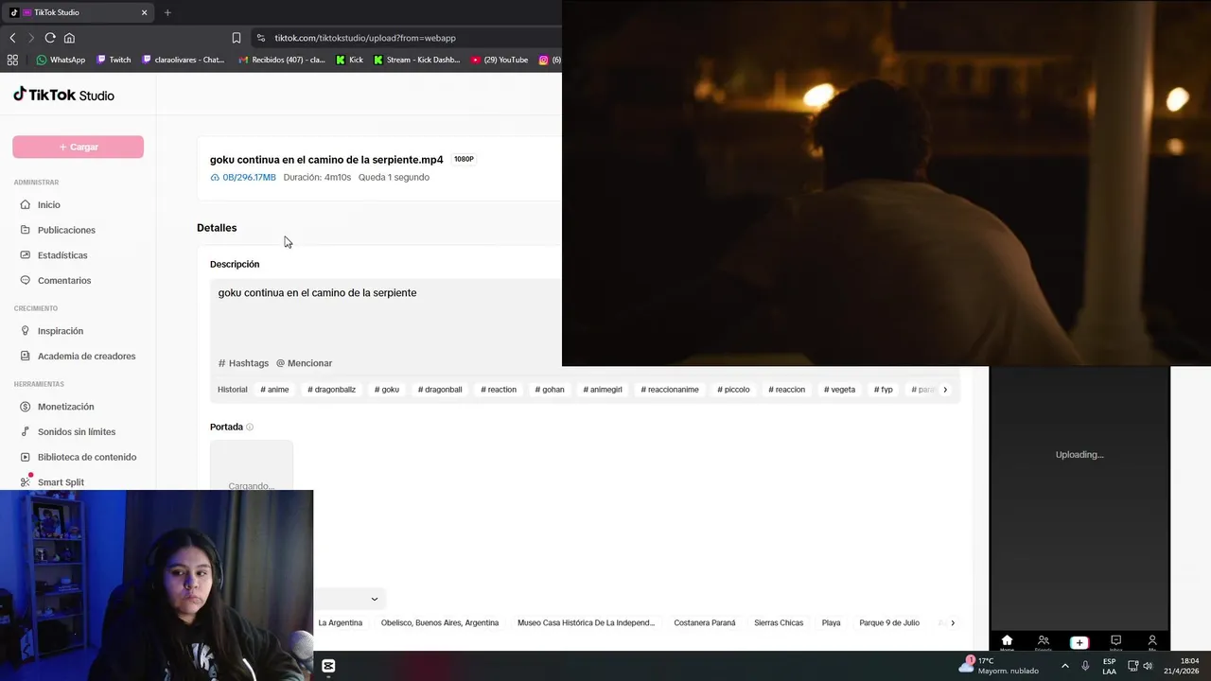This screenshot has height=681, width=1211.
Task: Add the #dragonball hashtag
Action: click(440, 390)
